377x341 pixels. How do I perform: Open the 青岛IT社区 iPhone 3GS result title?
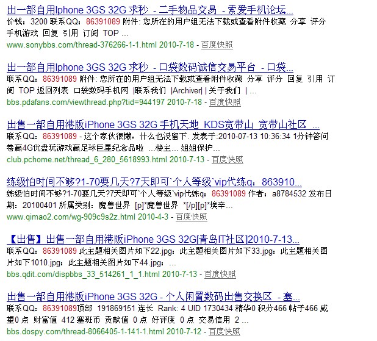pos(153,239)
